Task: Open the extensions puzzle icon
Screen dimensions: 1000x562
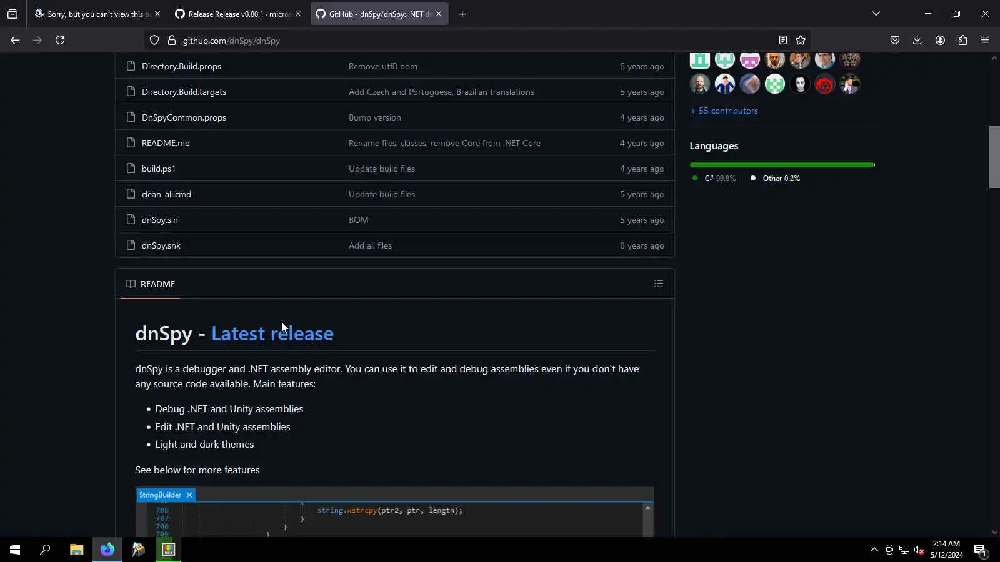Action: click(962, 40)
